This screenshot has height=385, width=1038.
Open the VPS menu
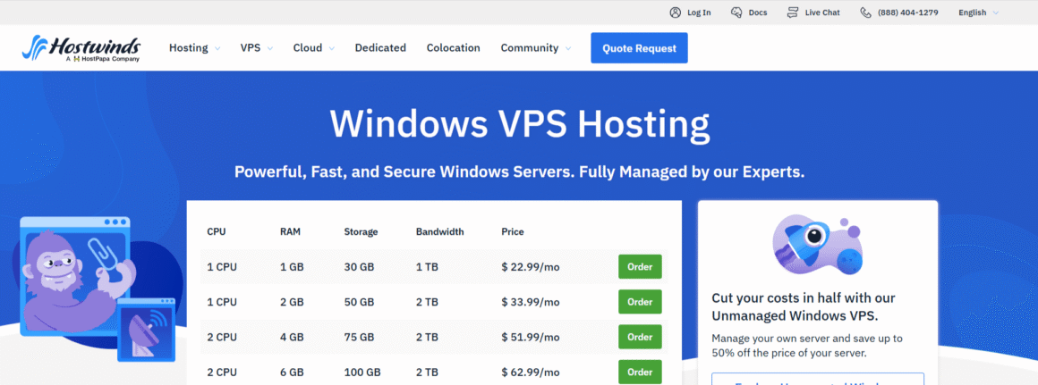[251, 48]
